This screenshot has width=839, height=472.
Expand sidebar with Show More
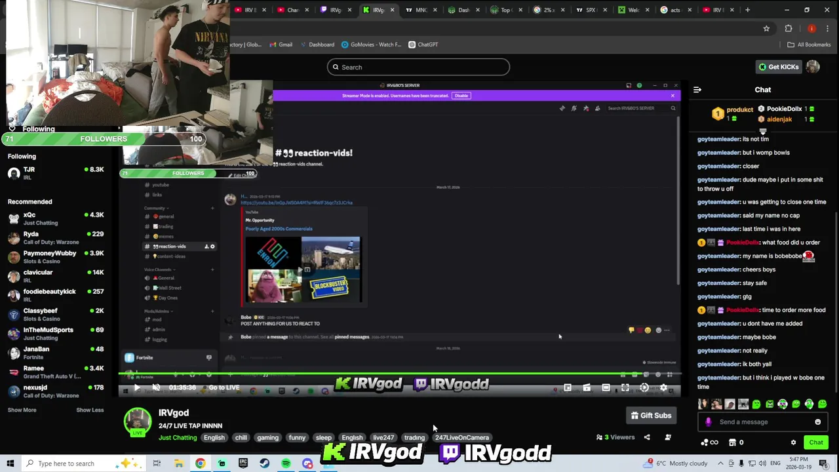22,410
